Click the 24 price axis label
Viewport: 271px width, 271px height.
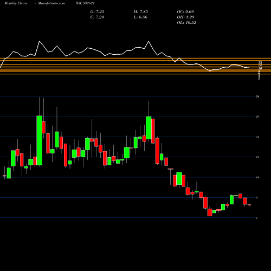click(257, 137)
